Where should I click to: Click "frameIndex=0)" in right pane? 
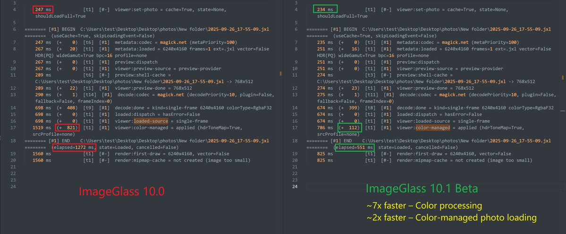point(377,101)
